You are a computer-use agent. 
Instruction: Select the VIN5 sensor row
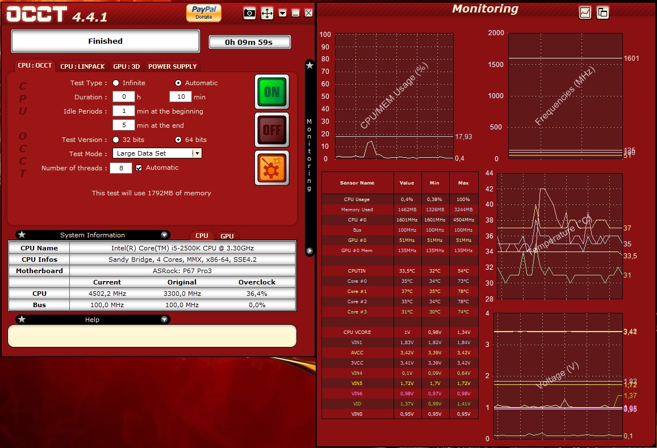[x=400, y=383]
